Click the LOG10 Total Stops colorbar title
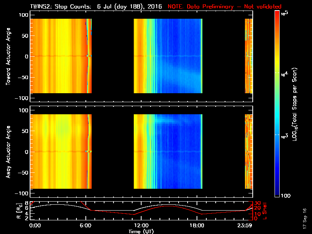The width and height of the screenshot is (312, 234). tap(295, 104)
